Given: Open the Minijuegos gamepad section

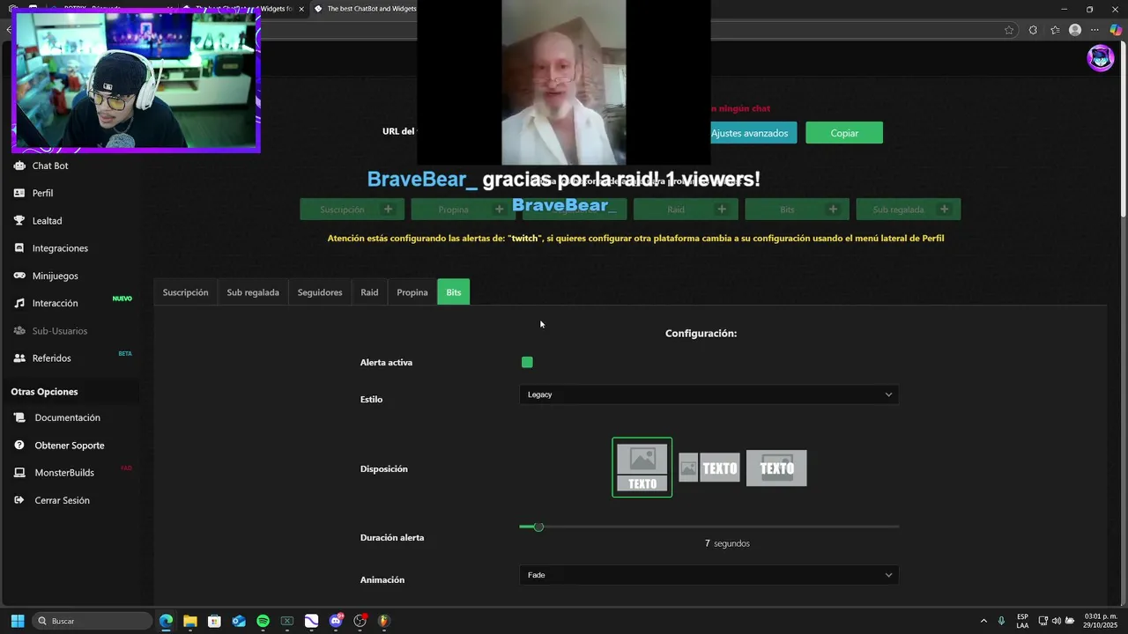Looking at the screenshot, I should tap(55, 276).
